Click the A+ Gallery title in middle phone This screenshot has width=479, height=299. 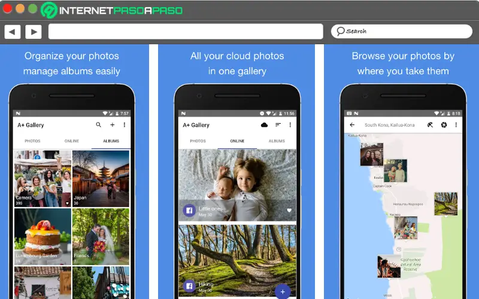tap(196, 125)
